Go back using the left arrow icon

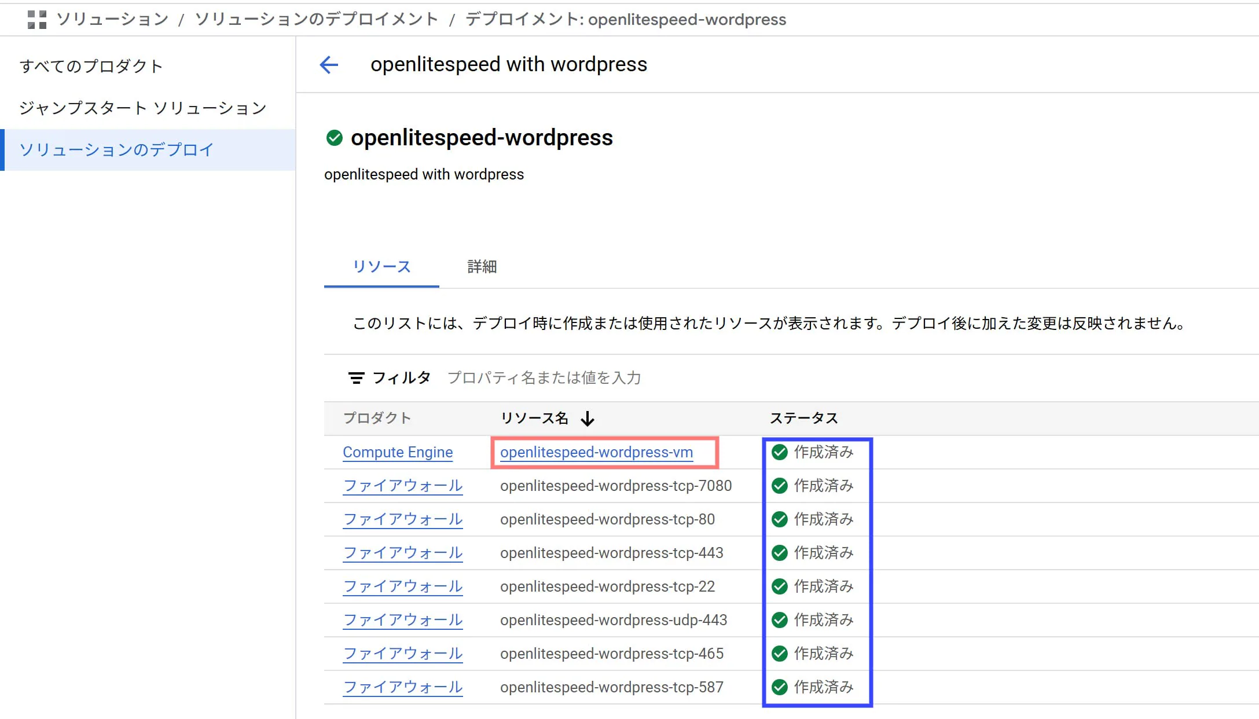click(329, 64)
